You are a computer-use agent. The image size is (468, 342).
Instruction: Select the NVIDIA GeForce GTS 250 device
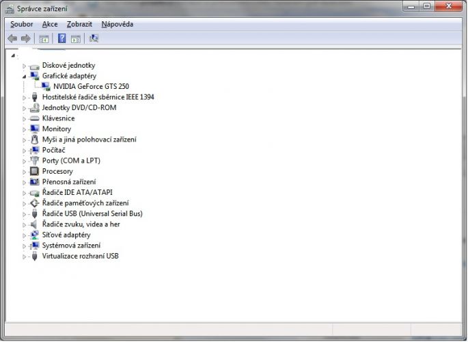click(x=91, y=86)
